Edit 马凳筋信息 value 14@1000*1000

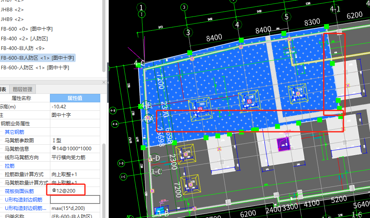coord(75,149)
